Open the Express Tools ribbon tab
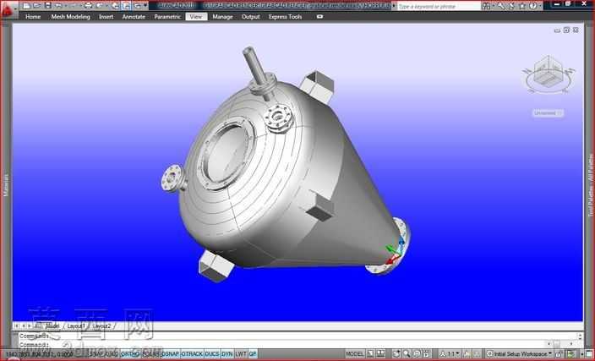 click(286, 17)
